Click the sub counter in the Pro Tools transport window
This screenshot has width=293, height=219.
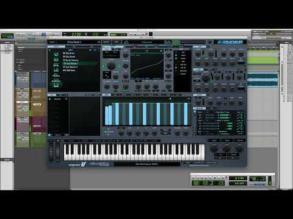238,183
